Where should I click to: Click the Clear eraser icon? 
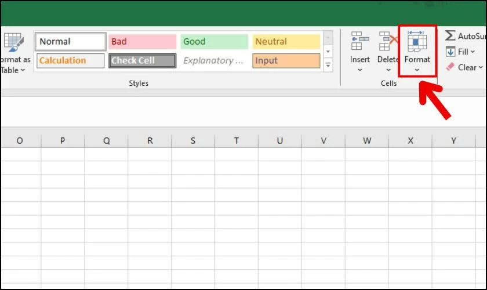pos(450,67)
